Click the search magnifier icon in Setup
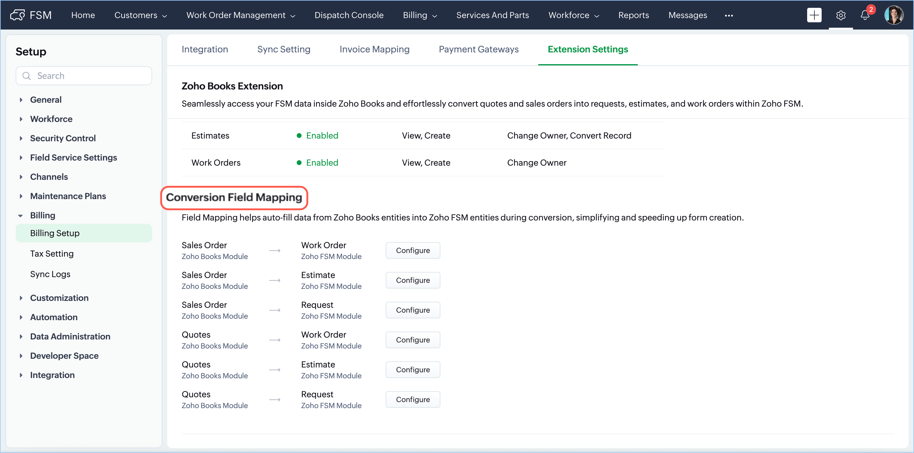The height and width of the screenshot is (453, 914). pyautogui.click(x=27, y=76)
